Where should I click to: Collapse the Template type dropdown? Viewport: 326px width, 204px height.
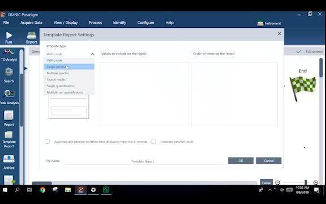click(x=92, y=54)
